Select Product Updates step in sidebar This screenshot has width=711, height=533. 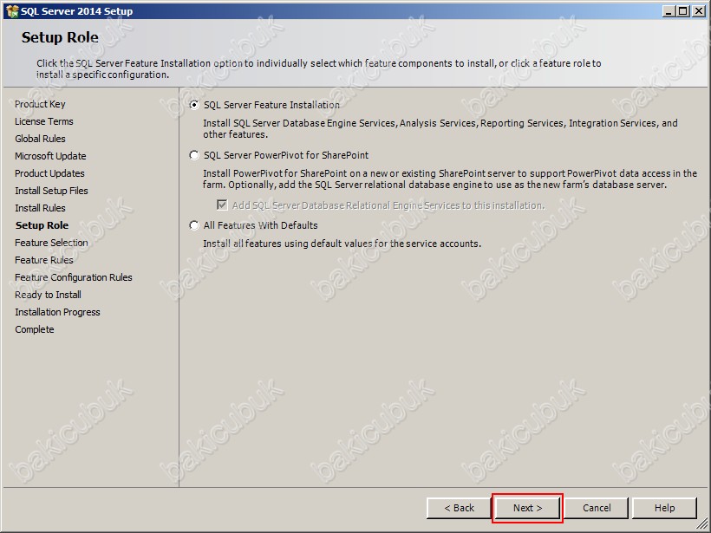tap(49, 173)
